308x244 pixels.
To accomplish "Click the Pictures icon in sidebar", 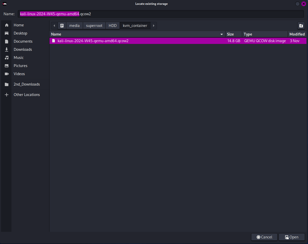I will [7, 66].
